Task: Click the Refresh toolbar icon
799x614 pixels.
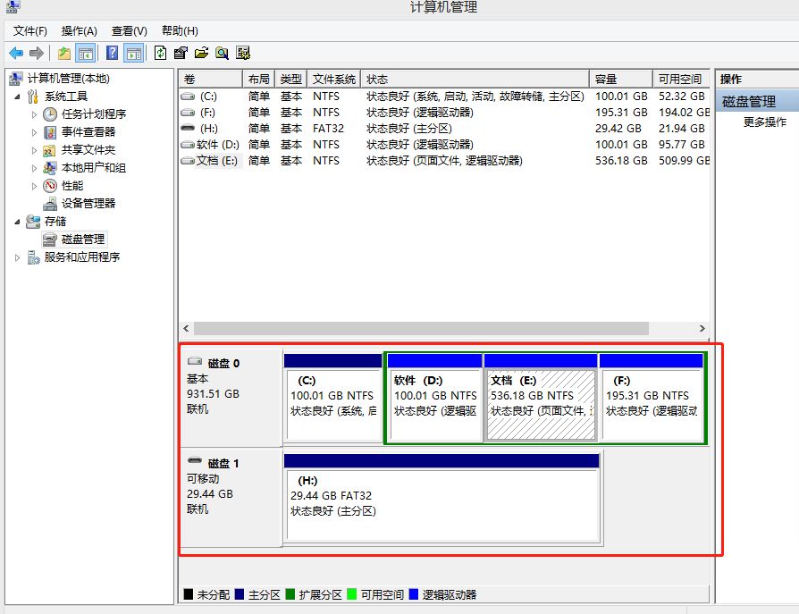Action: tap(160, 53)
